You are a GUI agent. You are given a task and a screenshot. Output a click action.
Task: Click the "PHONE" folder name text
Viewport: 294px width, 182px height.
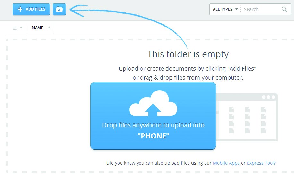click(x=153, y=136)
